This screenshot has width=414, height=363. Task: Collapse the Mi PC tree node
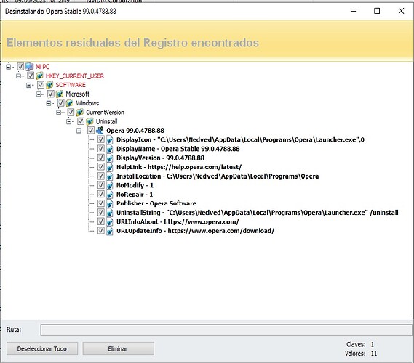pyautogui.click(x=9, y=67)
